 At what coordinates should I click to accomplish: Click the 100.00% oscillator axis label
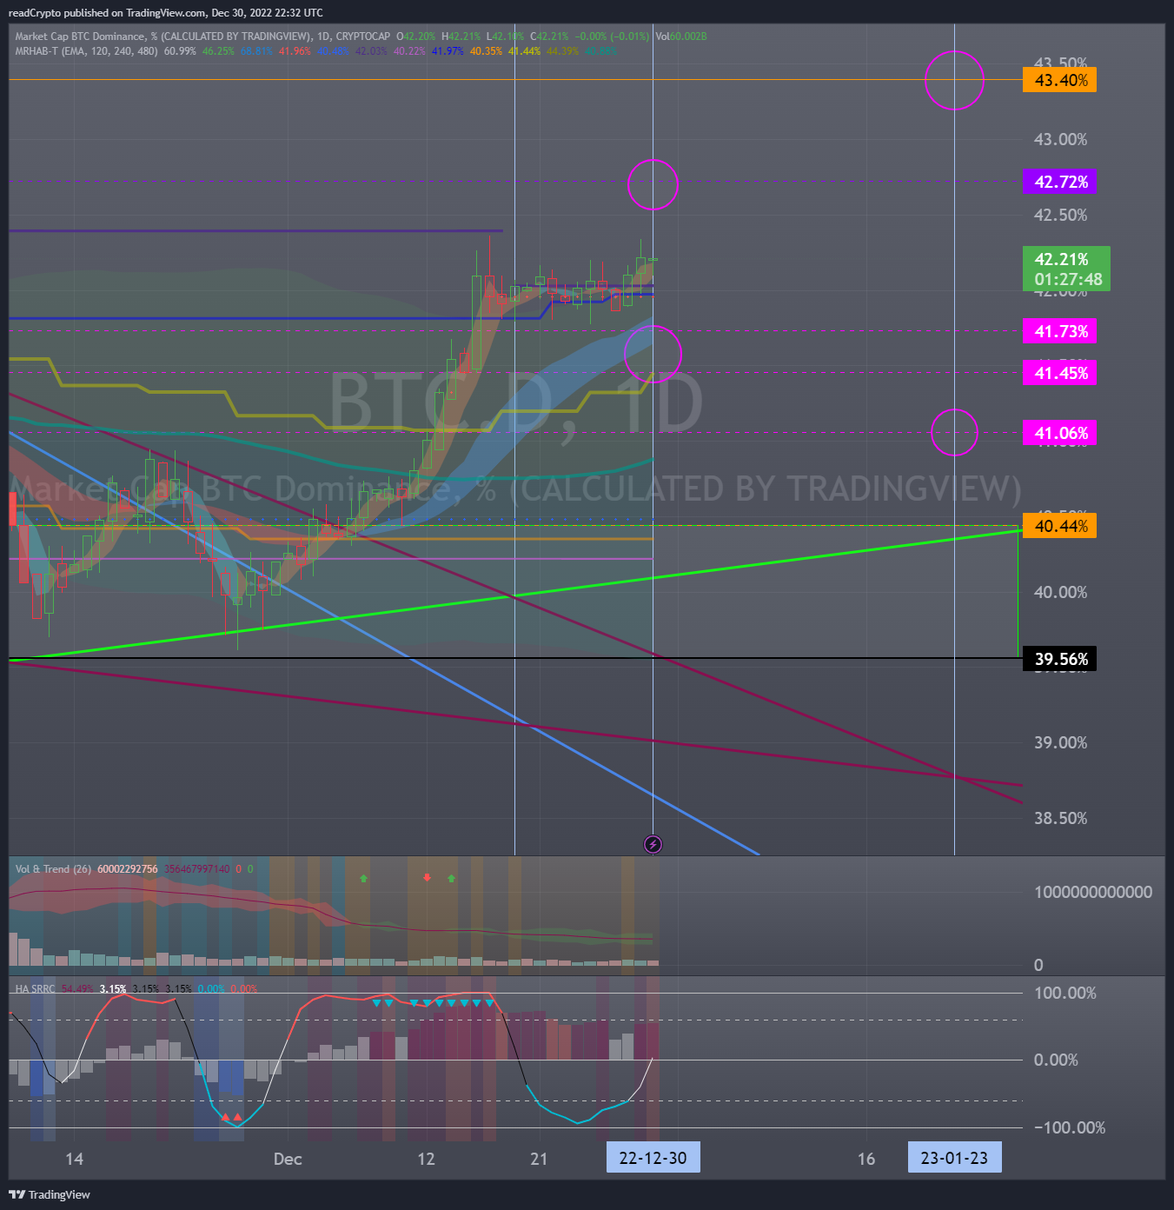point(1065,993)
